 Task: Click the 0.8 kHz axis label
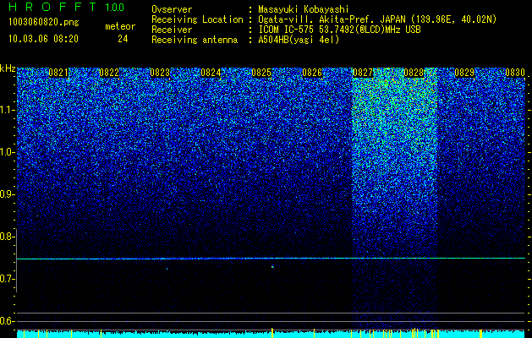click(8, 237)
